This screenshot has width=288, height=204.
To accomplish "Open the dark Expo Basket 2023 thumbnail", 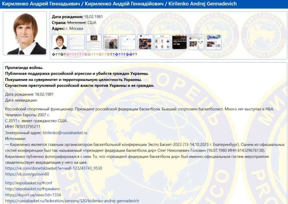I will click(179, 42).
